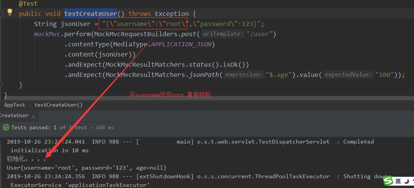Screen dimensions: 414x188
Task: Click the User{username='root'...} console output line
Action: click(x=87, y=168)
